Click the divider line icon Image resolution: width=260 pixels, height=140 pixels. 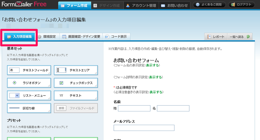(x=14, y=108)
